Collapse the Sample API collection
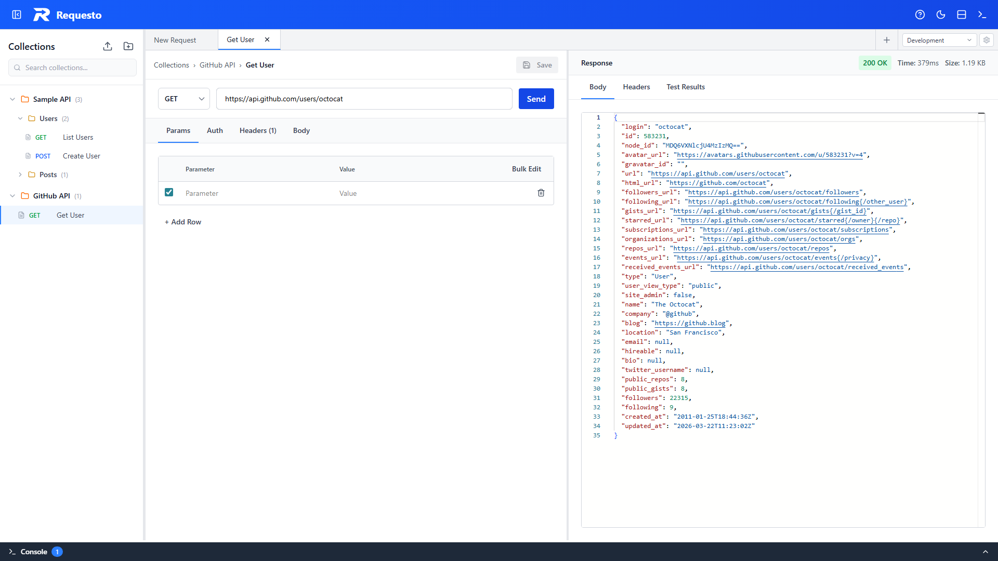 (12, 99)
